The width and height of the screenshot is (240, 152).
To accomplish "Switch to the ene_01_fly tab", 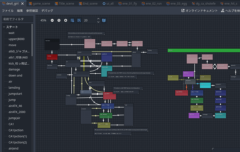I will tap(128, 3).
